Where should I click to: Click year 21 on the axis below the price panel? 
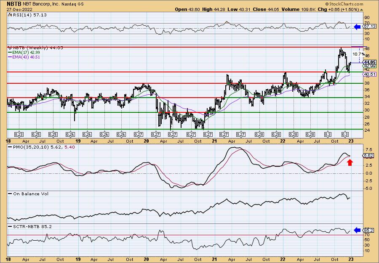coord(214,141)
